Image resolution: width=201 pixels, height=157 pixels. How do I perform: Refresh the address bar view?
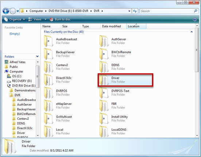tap(135, 11)
